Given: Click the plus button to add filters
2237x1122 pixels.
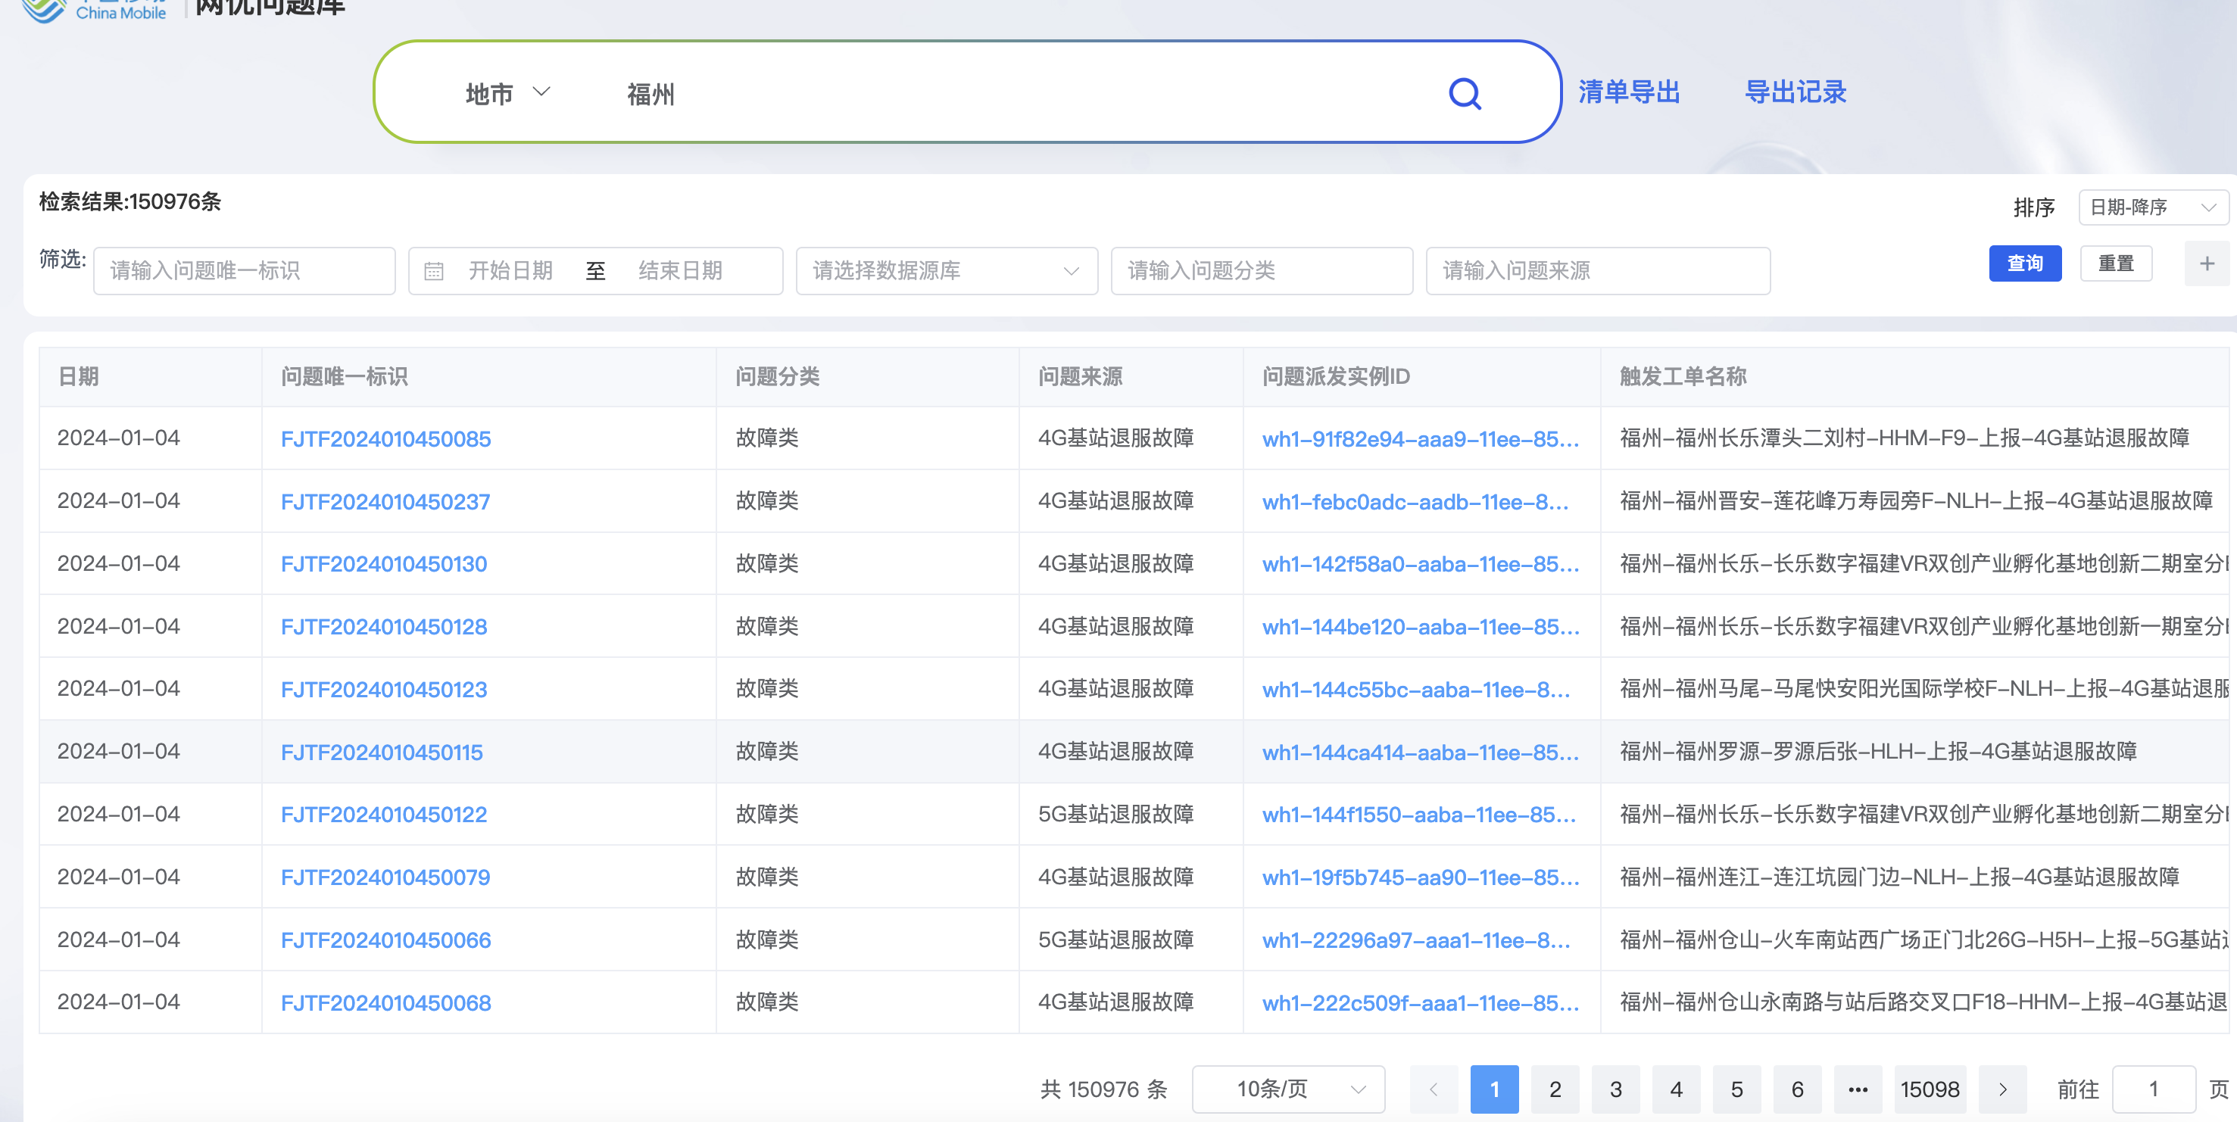Looking at the screenshot, I should [x=2207, y=264].
